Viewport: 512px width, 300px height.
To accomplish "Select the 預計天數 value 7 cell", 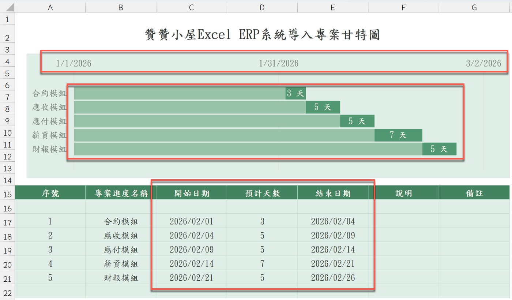I will click(x=262, y=263).
